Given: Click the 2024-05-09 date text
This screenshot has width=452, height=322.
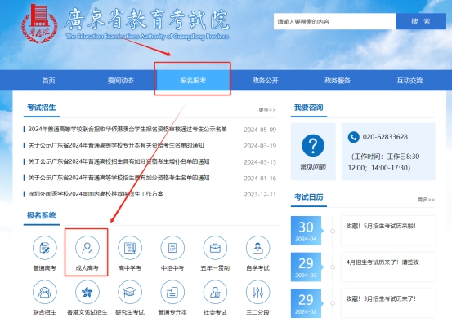Looking at the screenshot, I should point(260,130).
